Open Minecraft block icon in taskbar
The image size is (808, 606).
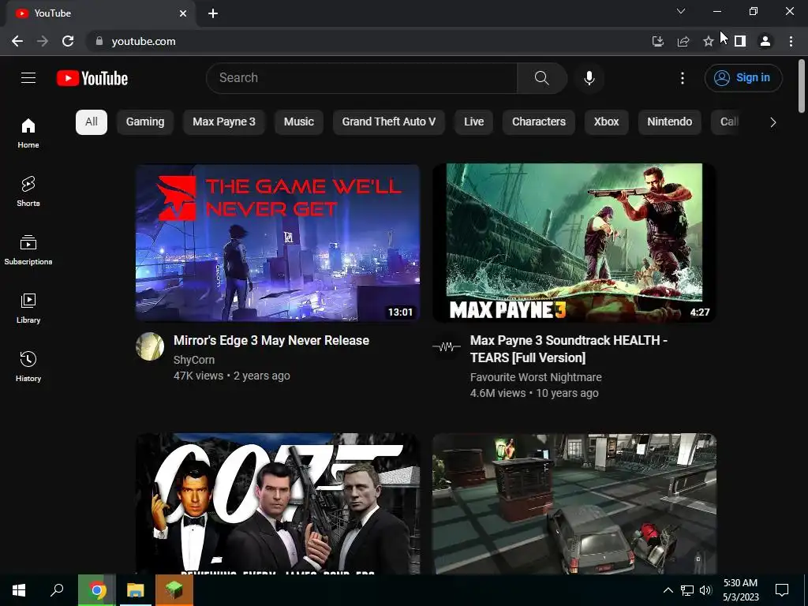pyautogui.click(x=174, y=590)
